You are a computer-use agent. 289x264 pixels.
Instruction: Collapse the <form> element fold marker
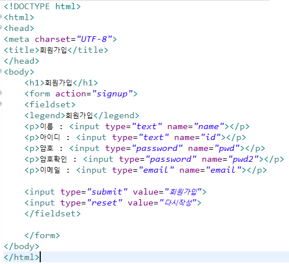[x=1, y=93]
